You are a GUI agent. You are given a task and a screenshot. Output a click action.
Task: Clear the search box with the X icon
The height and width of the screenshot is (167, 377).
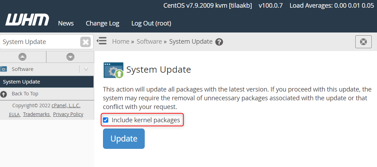coord(85,42)
